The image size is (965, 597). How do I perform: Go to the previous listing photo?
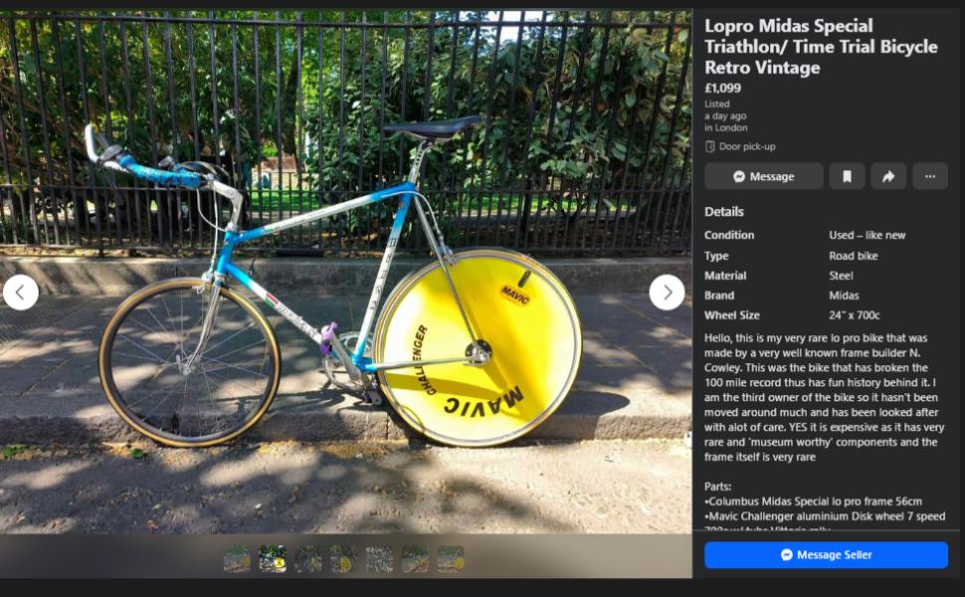[x=20, y=293]
